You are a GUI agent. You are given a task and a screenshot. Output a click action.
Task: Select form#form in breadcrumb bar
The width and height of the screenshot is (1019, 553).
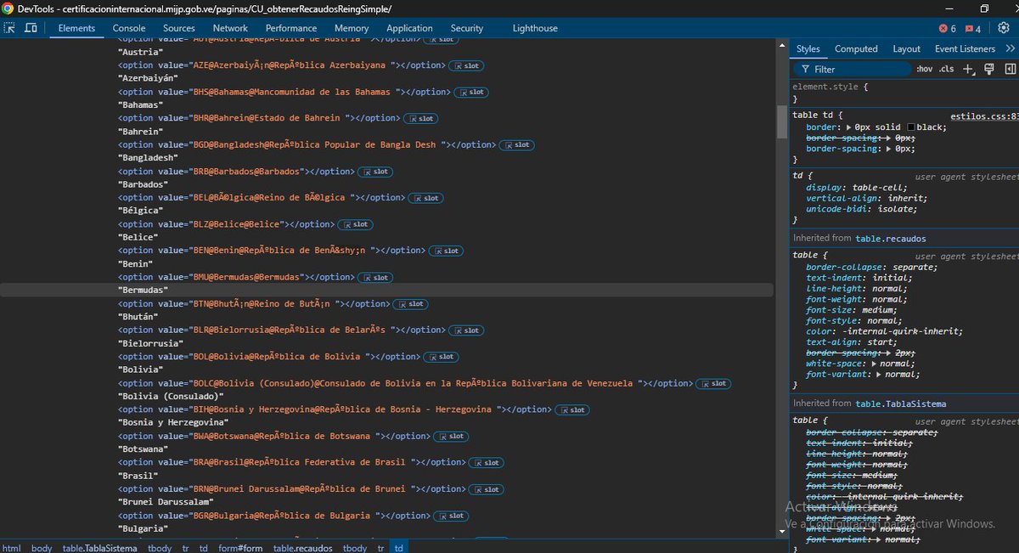pos(240,548)
